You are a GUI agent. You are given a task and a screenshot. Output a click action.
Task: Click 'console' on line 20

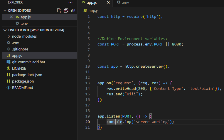click(114, 122)
